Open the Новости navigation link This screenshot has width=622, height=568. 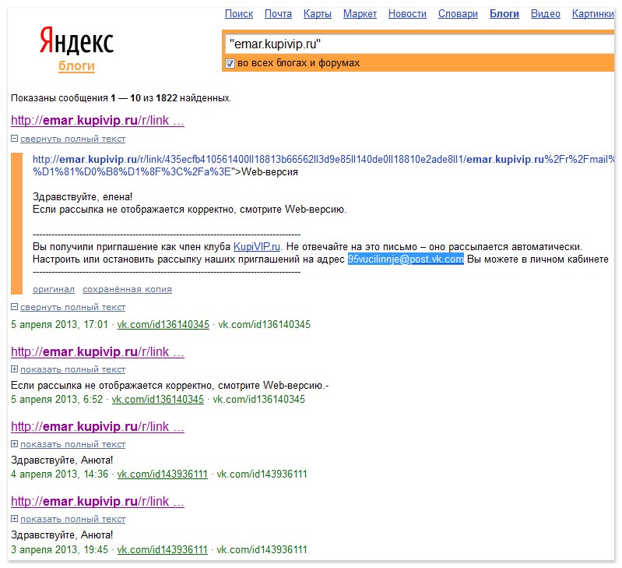(x=407, y=13)
